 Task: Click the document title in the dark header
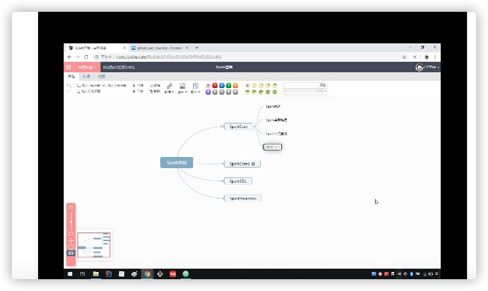(224, 67)
